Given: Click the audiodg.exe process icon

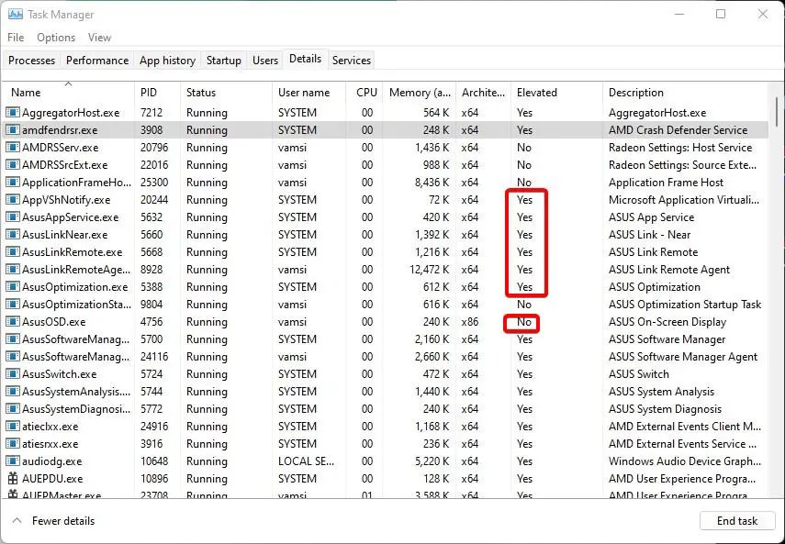Looking at the screenshot, I should coord(13,461).
